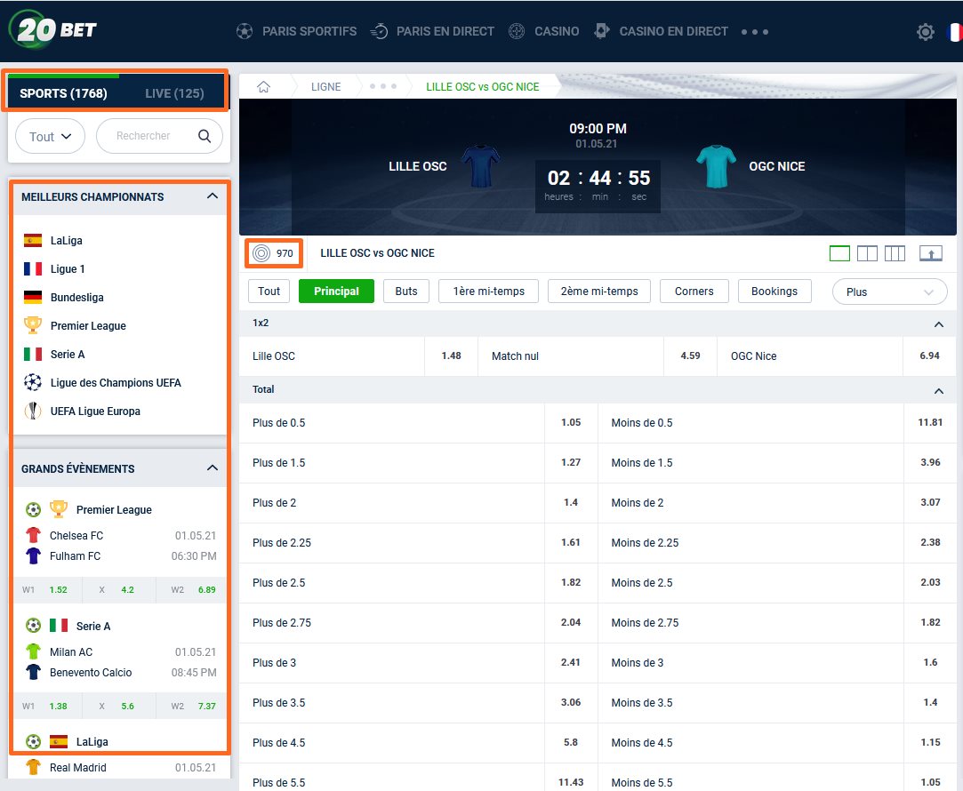
Task: Click the Benevento Calcio jersey icon
Action: pyautogui.click(x=33, y=672)
